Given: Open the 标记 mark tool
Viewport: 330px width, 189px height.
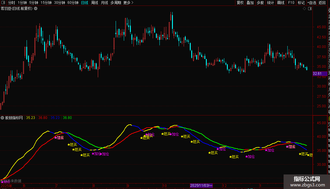Looking at the screenshot, I should [301, 3].
